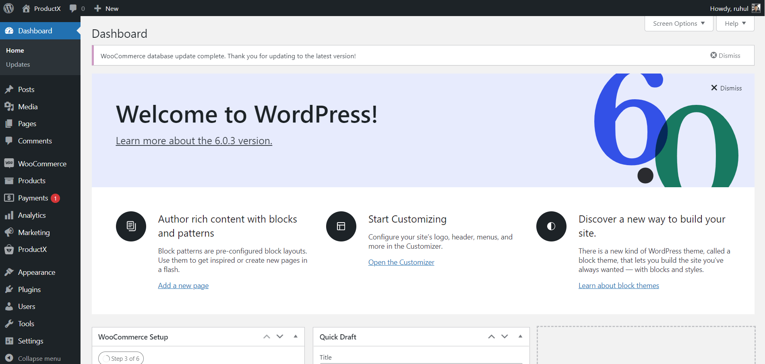Open the Screen Options dropdown
Image resolution: width=765 pixels, height=364 pixels.
point(678,23)
